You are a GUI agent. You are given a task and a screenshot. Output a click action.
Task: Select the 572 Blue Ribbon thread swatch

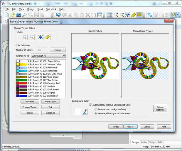22,96
